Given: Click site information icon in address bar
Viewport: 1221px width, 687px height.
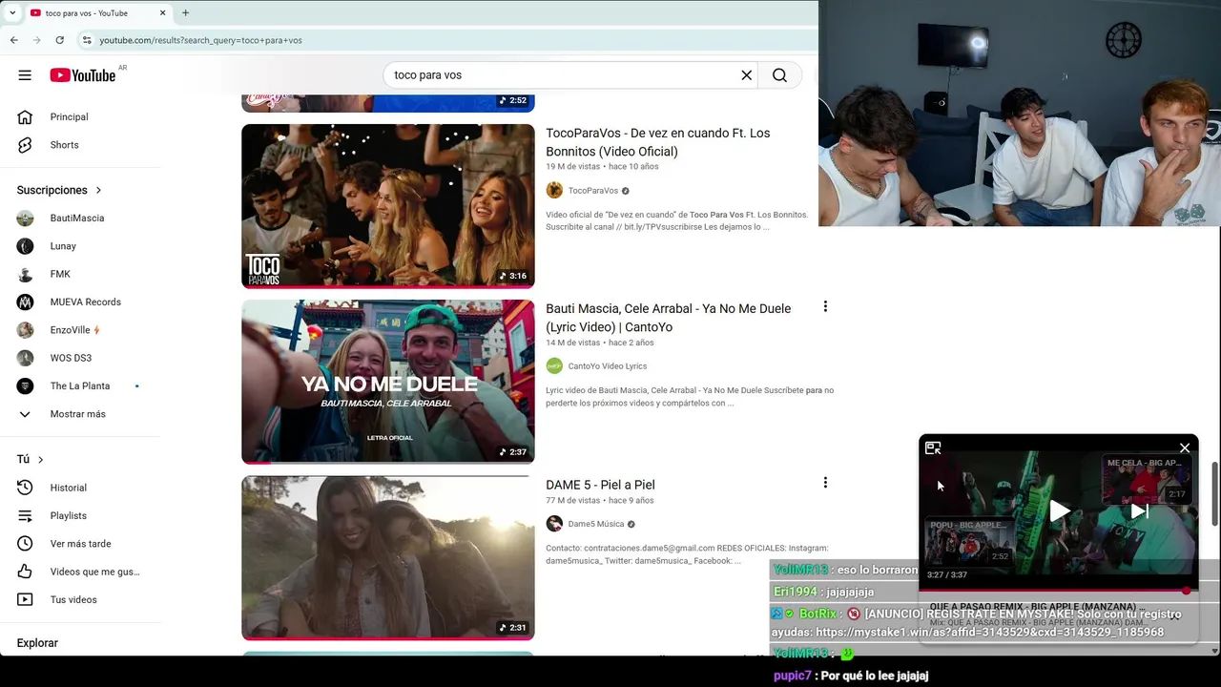Looking at the screenshot, I should tap(86, 40).
